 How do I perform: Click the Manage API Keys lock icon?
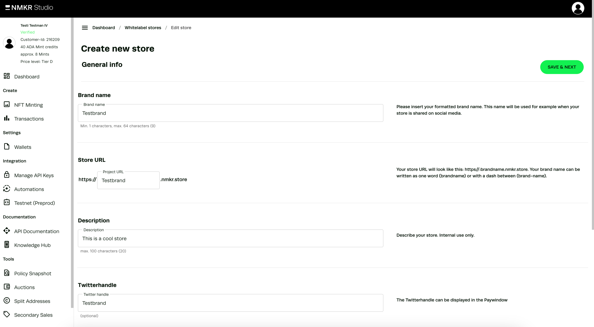(x=7, y=175)
